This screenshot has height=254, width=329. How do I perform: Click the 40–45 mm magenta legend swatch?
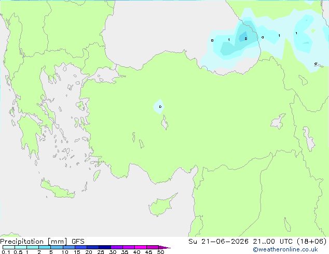(x=141, y=247)
